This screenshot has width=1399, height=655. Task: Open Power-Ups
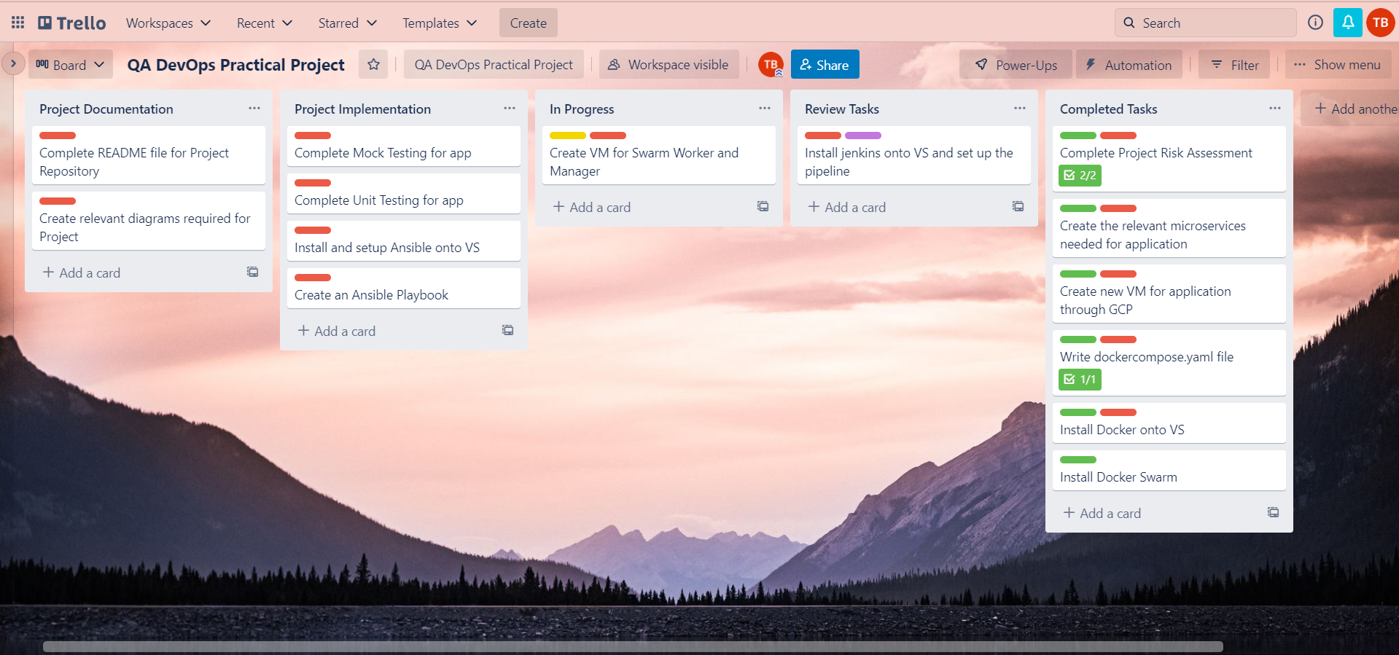pos(1016,64)
